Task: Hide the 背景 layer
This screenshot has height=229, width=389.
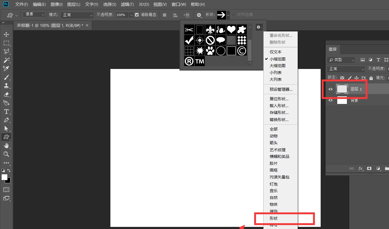Action: point(330,100)
